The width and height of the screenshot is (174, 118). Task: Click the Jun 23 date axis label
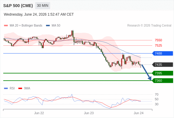89,113
